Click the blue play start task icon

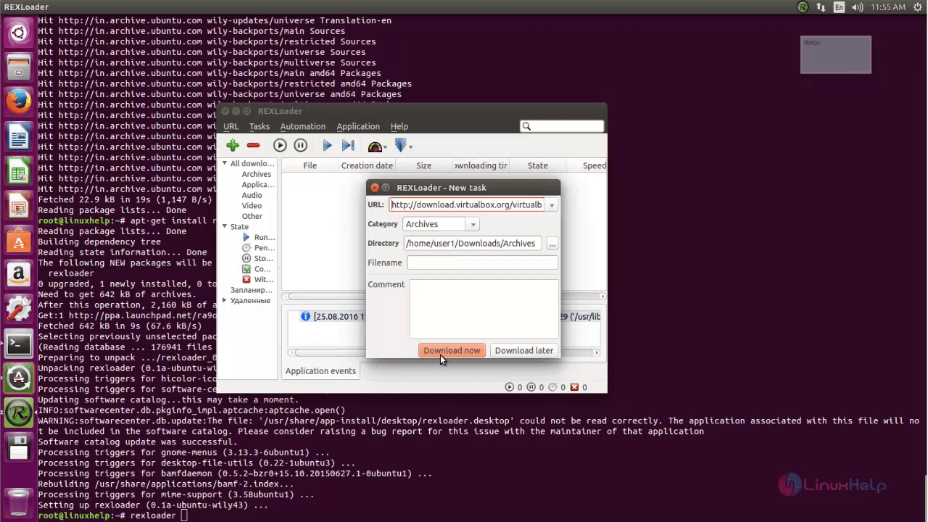[x=327, y=146]
